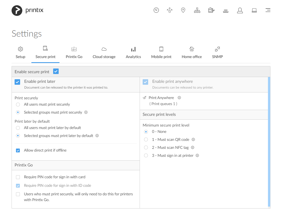The height and width of the screenshot is (211, 282).
Task: Uncheck Enable secure print checkbox
Action: 56,72
